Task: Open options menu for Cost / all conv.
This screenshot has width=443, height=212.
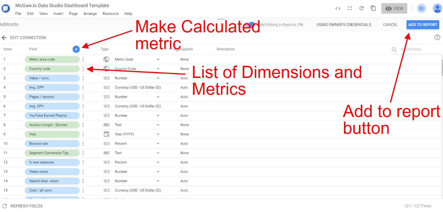Action: (83, 190)
